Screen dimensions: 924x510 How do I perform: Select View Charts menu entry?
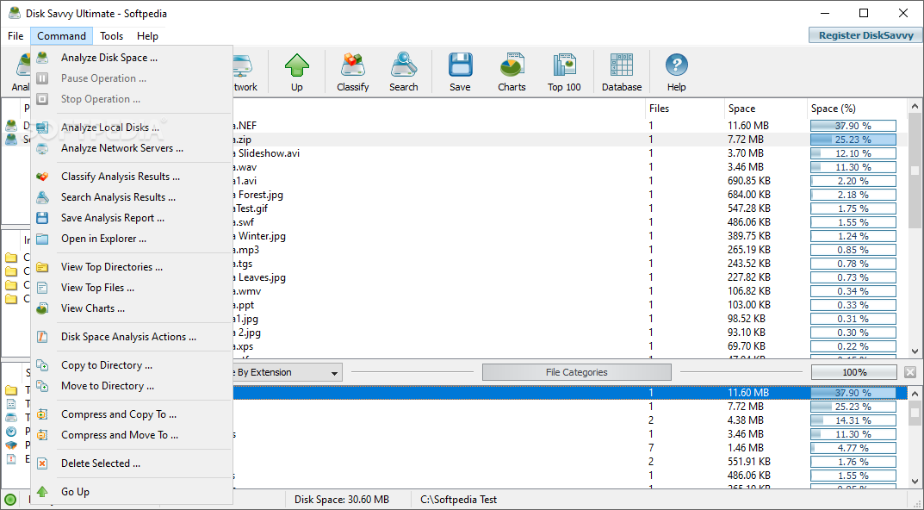pos(132,308)
